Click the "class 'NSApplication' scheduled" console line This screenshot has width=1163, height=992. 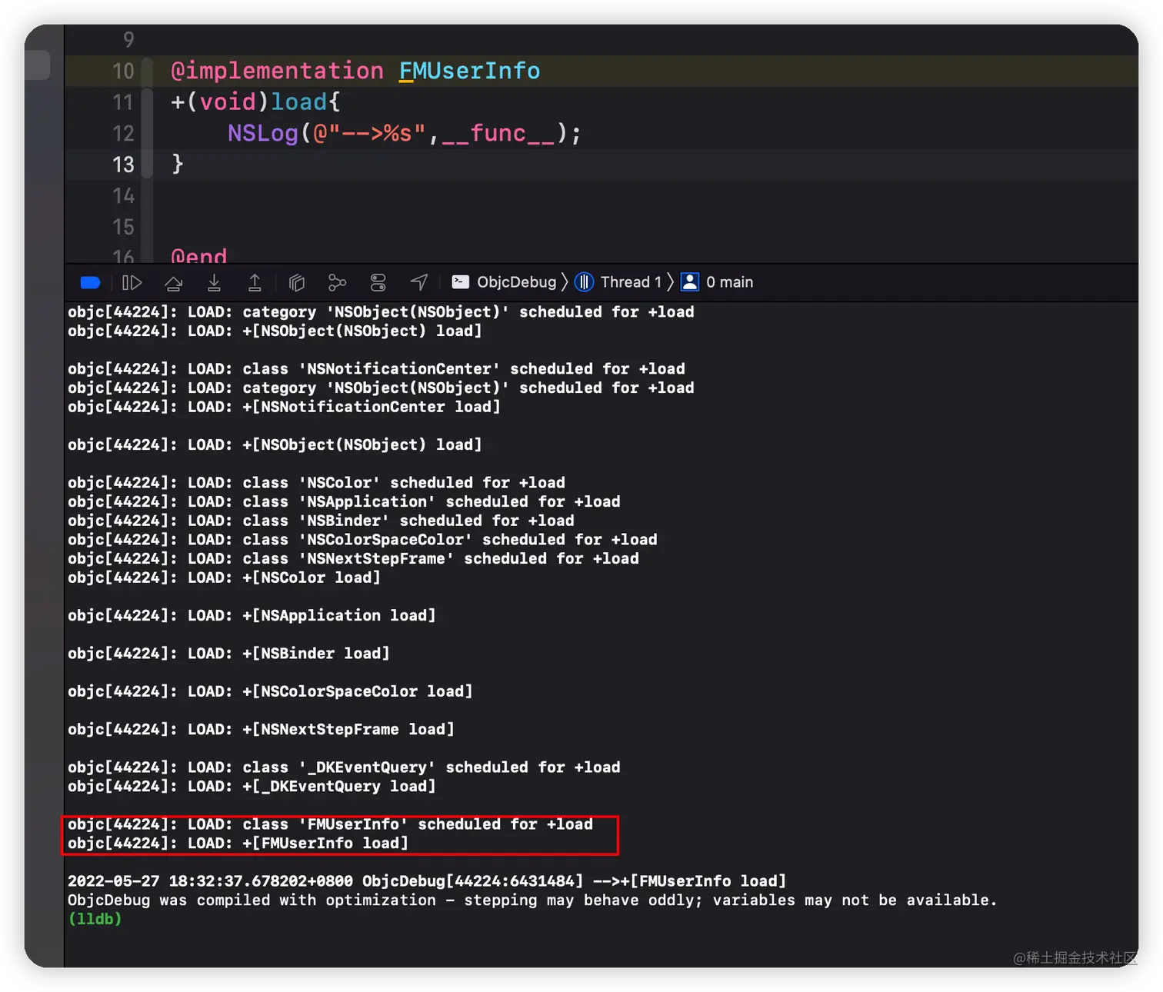coord(344,502)
